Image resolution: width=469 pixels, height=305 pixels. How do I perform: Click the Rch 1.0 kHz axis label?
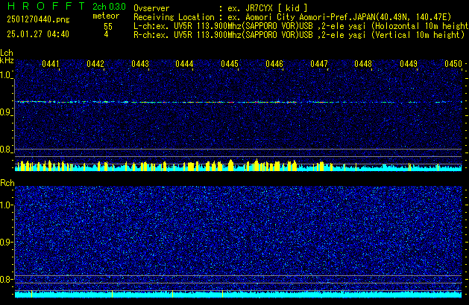coord(6,205)
